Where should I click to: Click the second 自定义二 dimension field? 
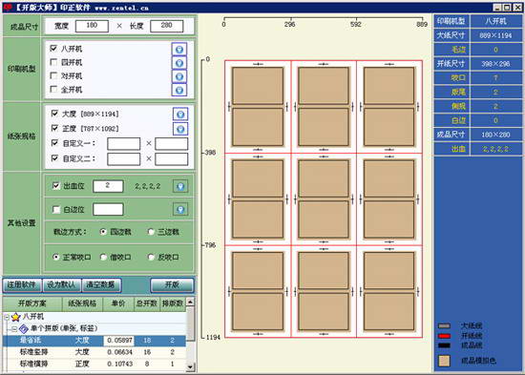point(172,159)
